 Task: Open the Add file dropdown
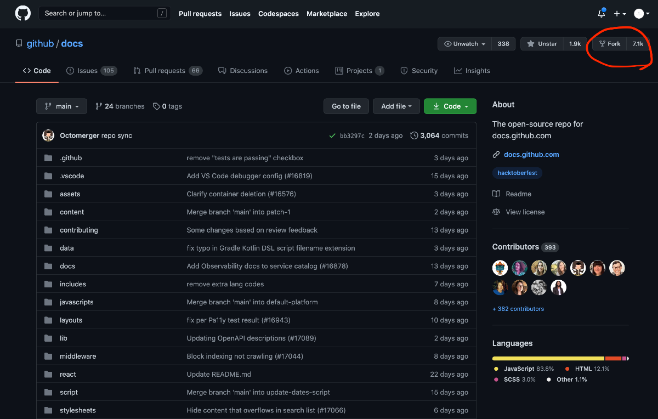(396, 106)
